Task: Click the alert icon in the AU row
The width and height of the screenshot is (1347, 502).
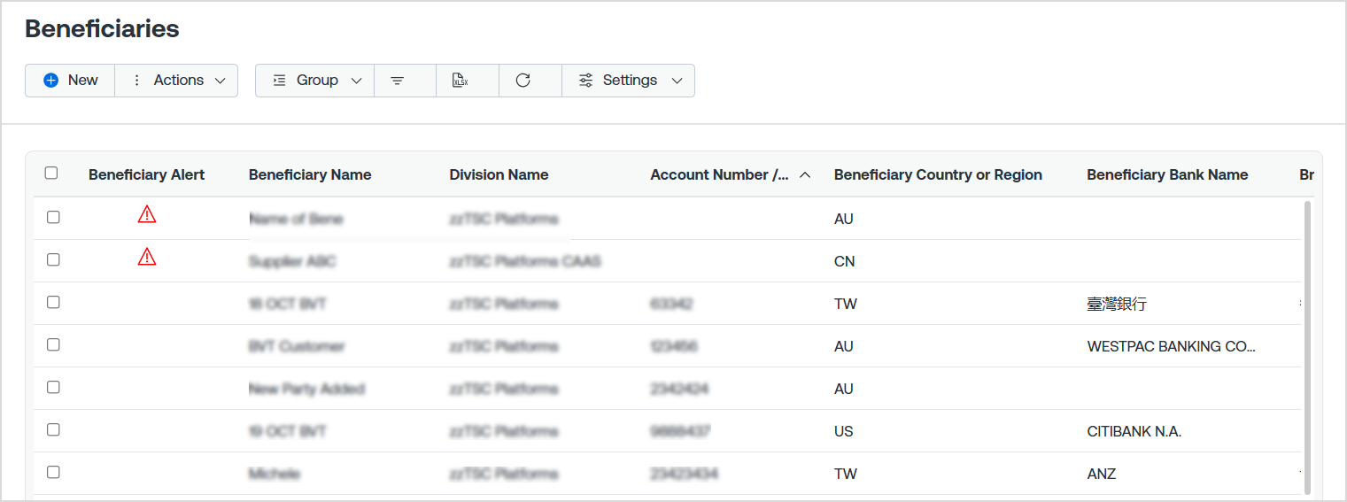Action: tap(147, 214)
